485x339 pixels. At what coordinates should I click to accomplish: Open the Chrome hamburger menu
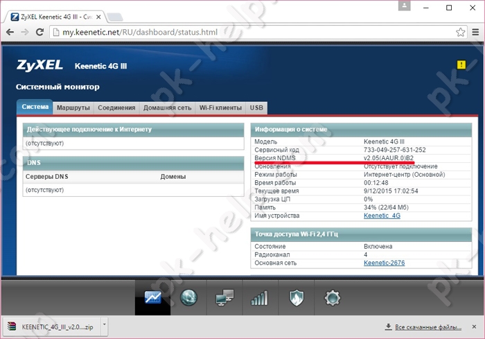pos(475,32)
